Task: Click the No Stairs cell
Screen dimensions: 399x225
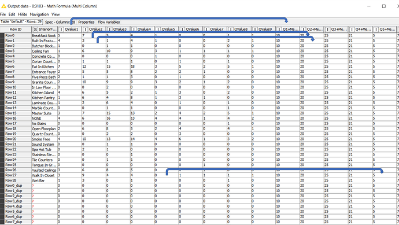Action: point(45,123)
